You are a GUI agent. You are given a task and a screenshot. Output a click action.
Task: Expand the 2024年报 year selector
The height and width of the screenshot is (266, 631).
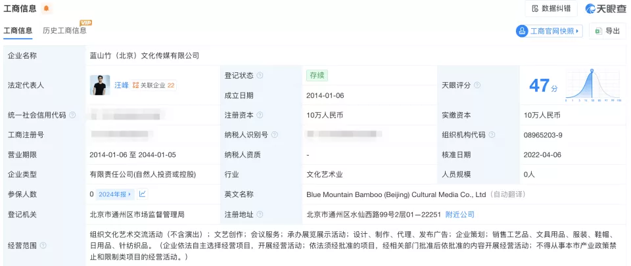coord(115,194)
